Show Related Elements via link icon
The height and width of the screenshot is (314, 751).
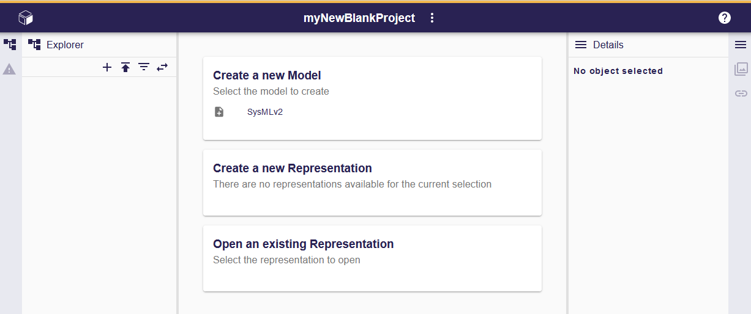(741, 93)
